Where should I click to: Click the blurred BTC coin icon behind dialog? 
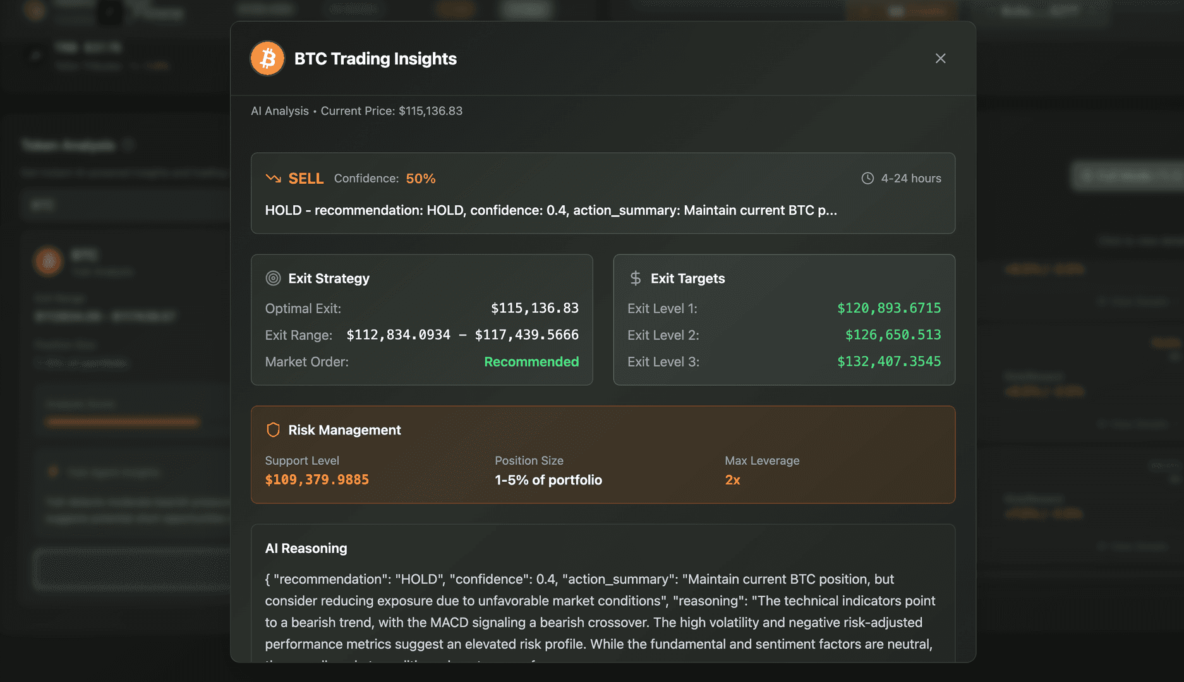pyautogui.click(x=48, y=261)
